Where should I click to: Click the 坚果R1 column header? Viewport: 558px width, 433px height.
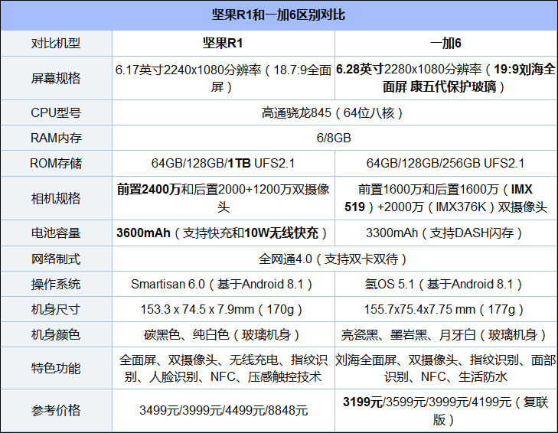(224, 43)
